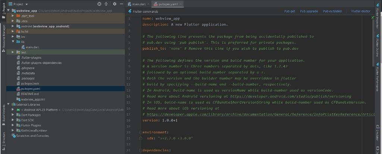Click the name: webview_app line
The image size is (382, 154).
coord(161,19)
